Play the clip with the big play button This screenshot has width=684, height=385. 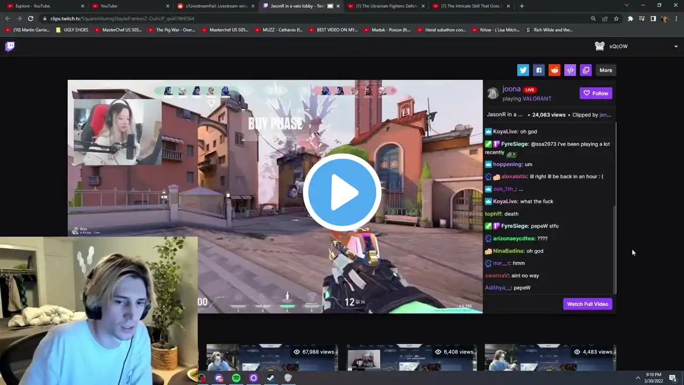(342, 192)
